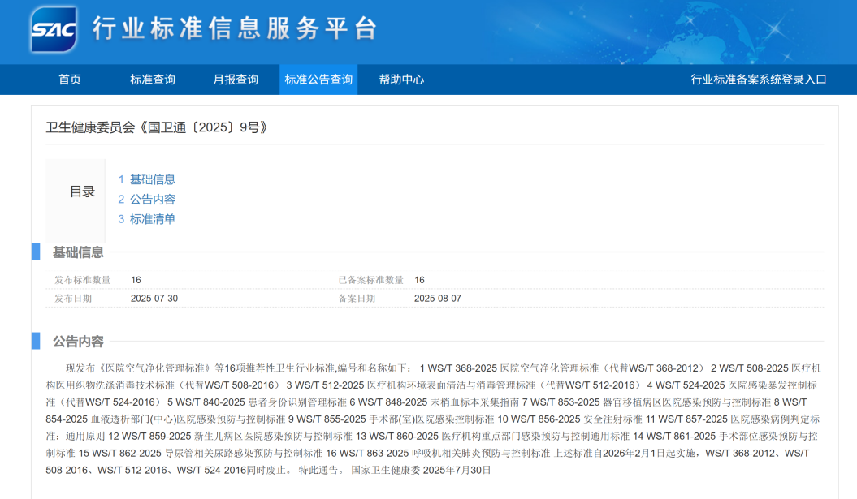Select the date value 2025-08-07
The width and height of the screenshot is (857, 499).
[x=438, y=299]
